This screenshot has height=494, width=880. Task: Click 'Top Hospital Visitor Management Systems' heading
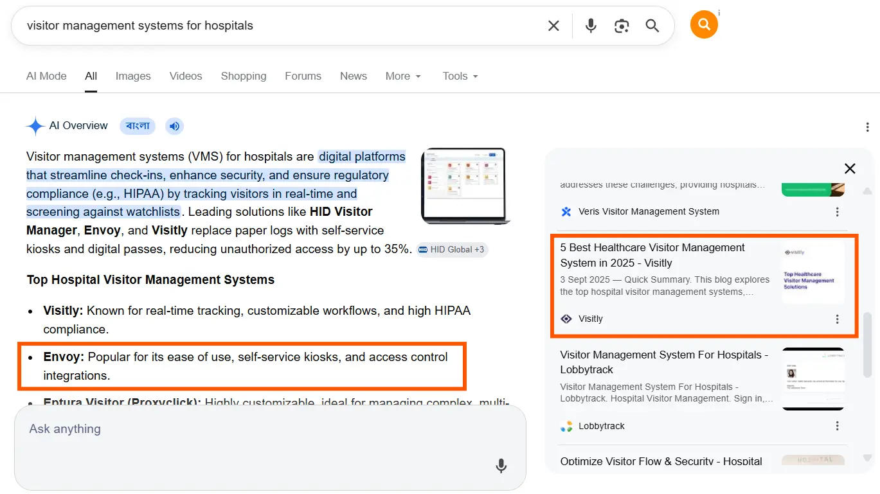(x=150, y=280)
